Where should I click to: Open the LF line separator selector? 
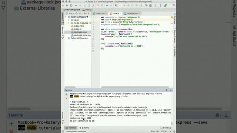coord(158,132)
